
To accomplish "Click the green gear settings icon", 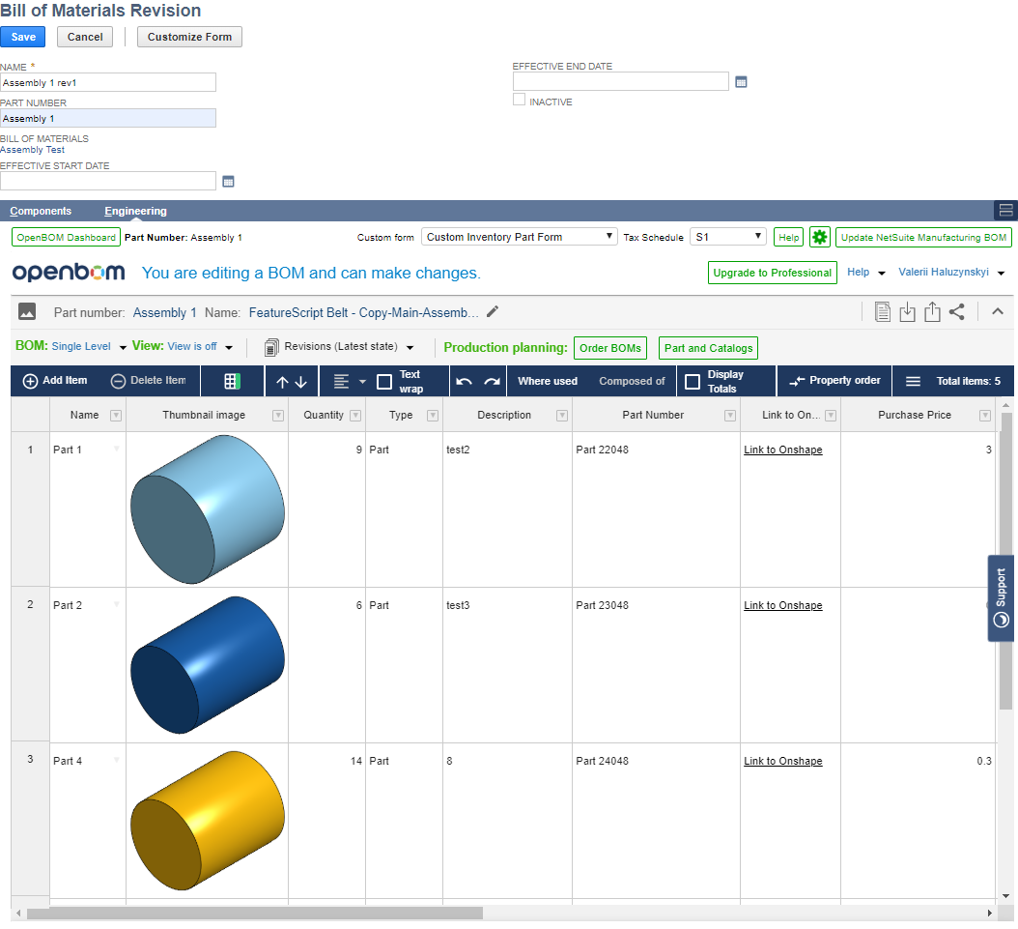I will coord(820,237).
